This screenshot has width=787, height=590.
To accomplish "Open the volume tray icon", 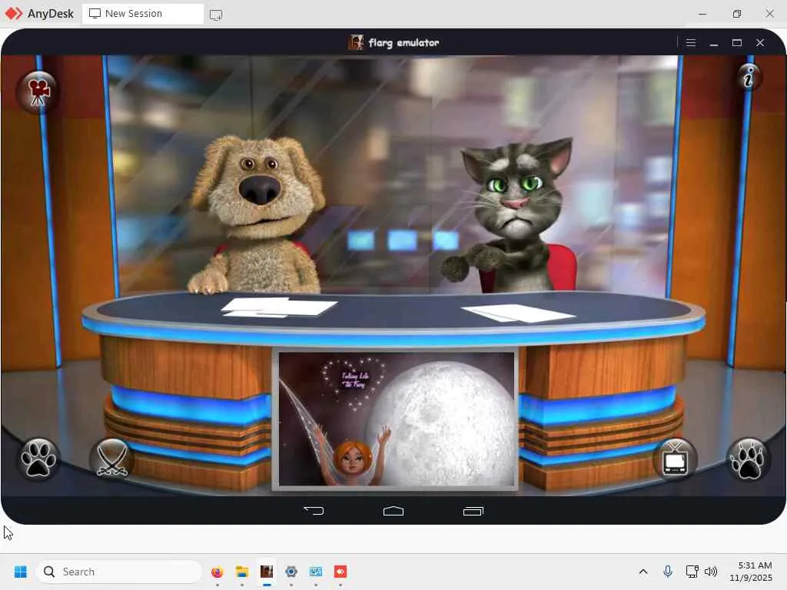I will [711, 572].
